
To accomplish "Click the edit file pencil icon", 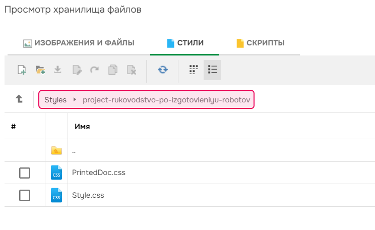I will click(77, 70).
